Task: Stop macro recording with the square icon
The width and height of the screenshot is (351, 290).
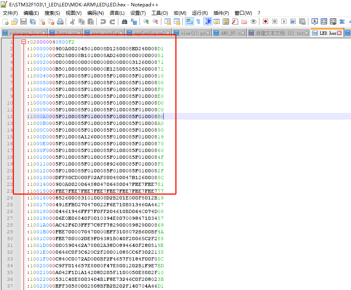Action: click(x=275, y=22)
